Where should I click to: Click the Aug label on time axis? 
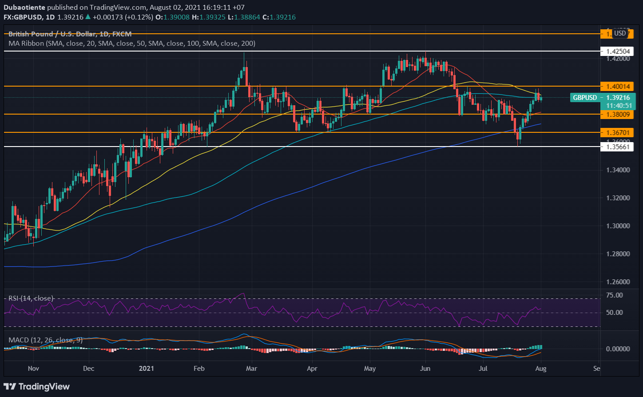point(541,369)
